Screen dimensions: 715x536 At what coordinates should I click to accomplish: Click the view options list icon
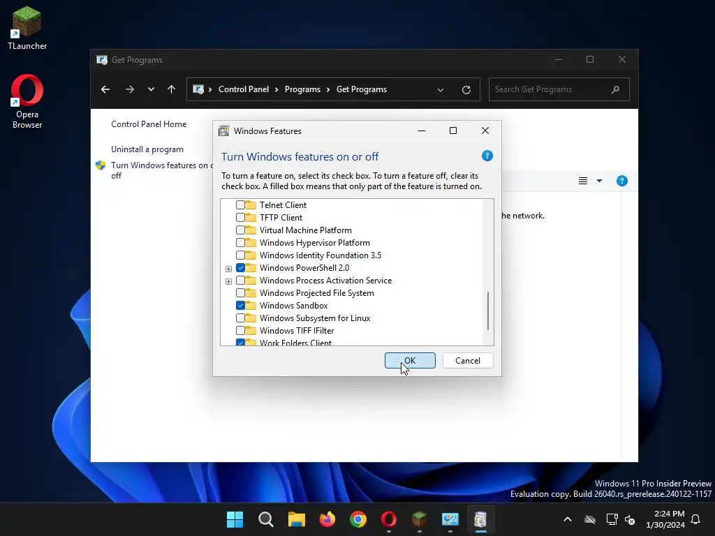click(x=583, y=181)
